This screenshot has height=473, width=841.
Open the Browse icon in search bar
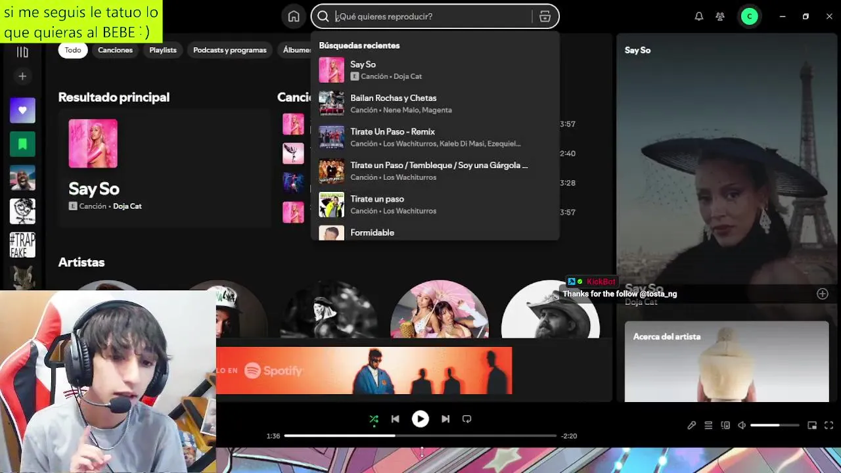(545, 16)
